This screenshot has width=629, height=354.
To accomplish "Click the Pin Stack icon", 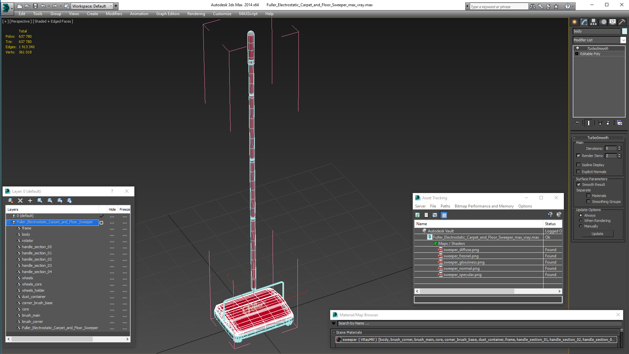I will click(x=577, y=123).
